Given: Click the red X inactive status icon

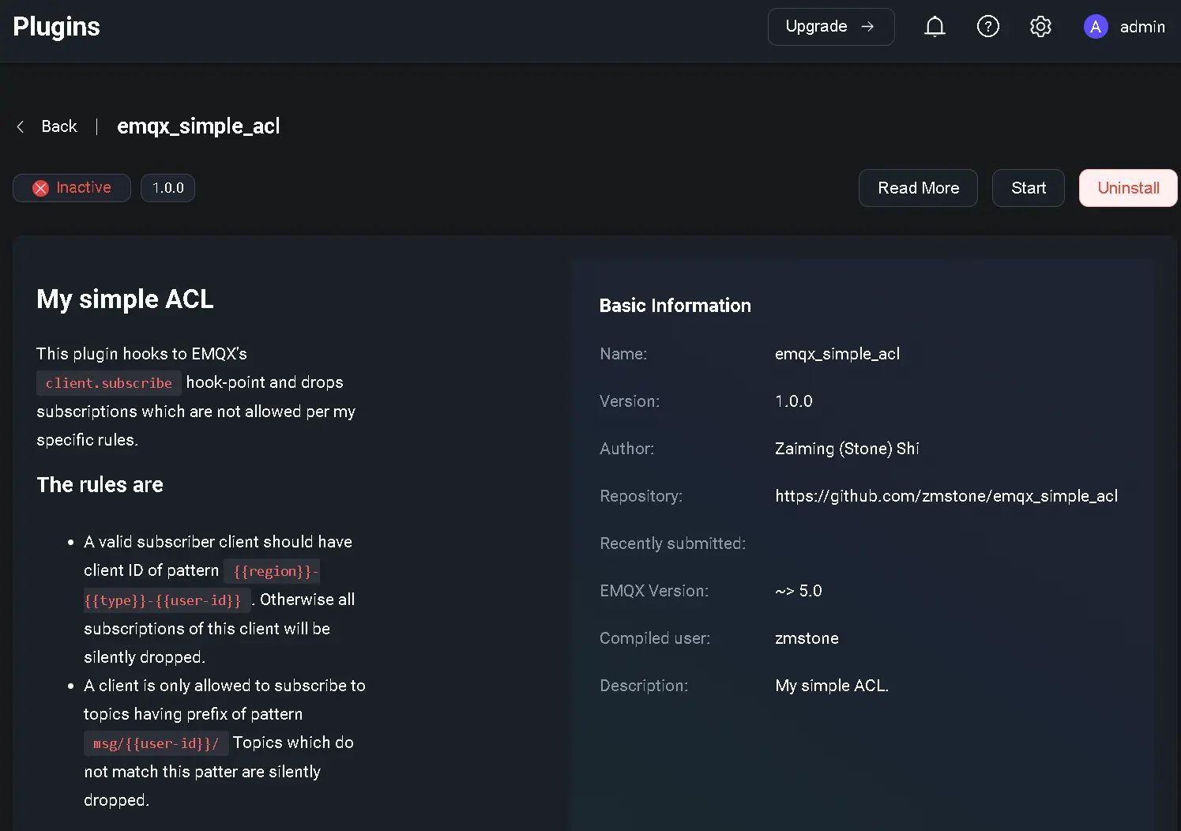Looking at the screenshot, I should coord(40,188).
